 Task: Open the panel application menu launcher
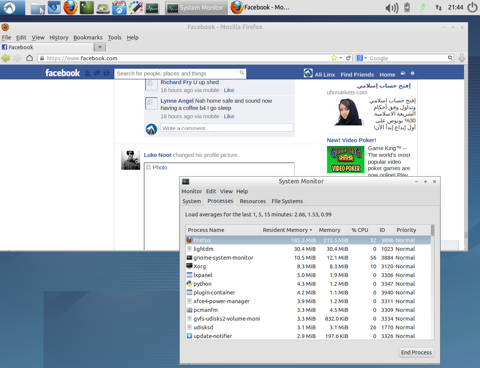(10, 7)
